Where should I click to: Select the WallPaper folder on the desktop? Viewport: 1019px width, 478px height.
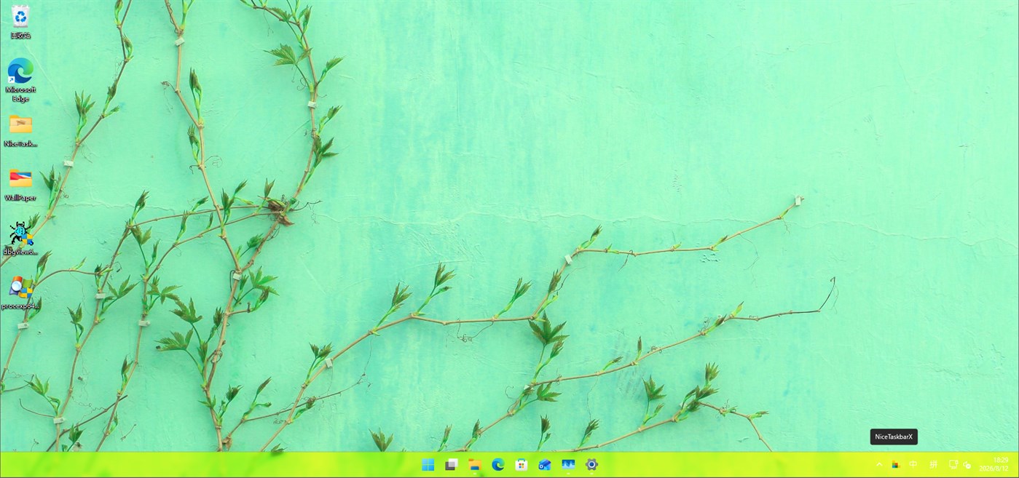coord(20,184)
